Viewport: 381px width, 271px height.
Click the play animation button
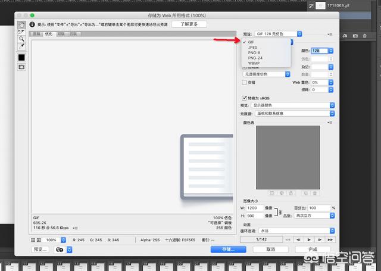308,239
